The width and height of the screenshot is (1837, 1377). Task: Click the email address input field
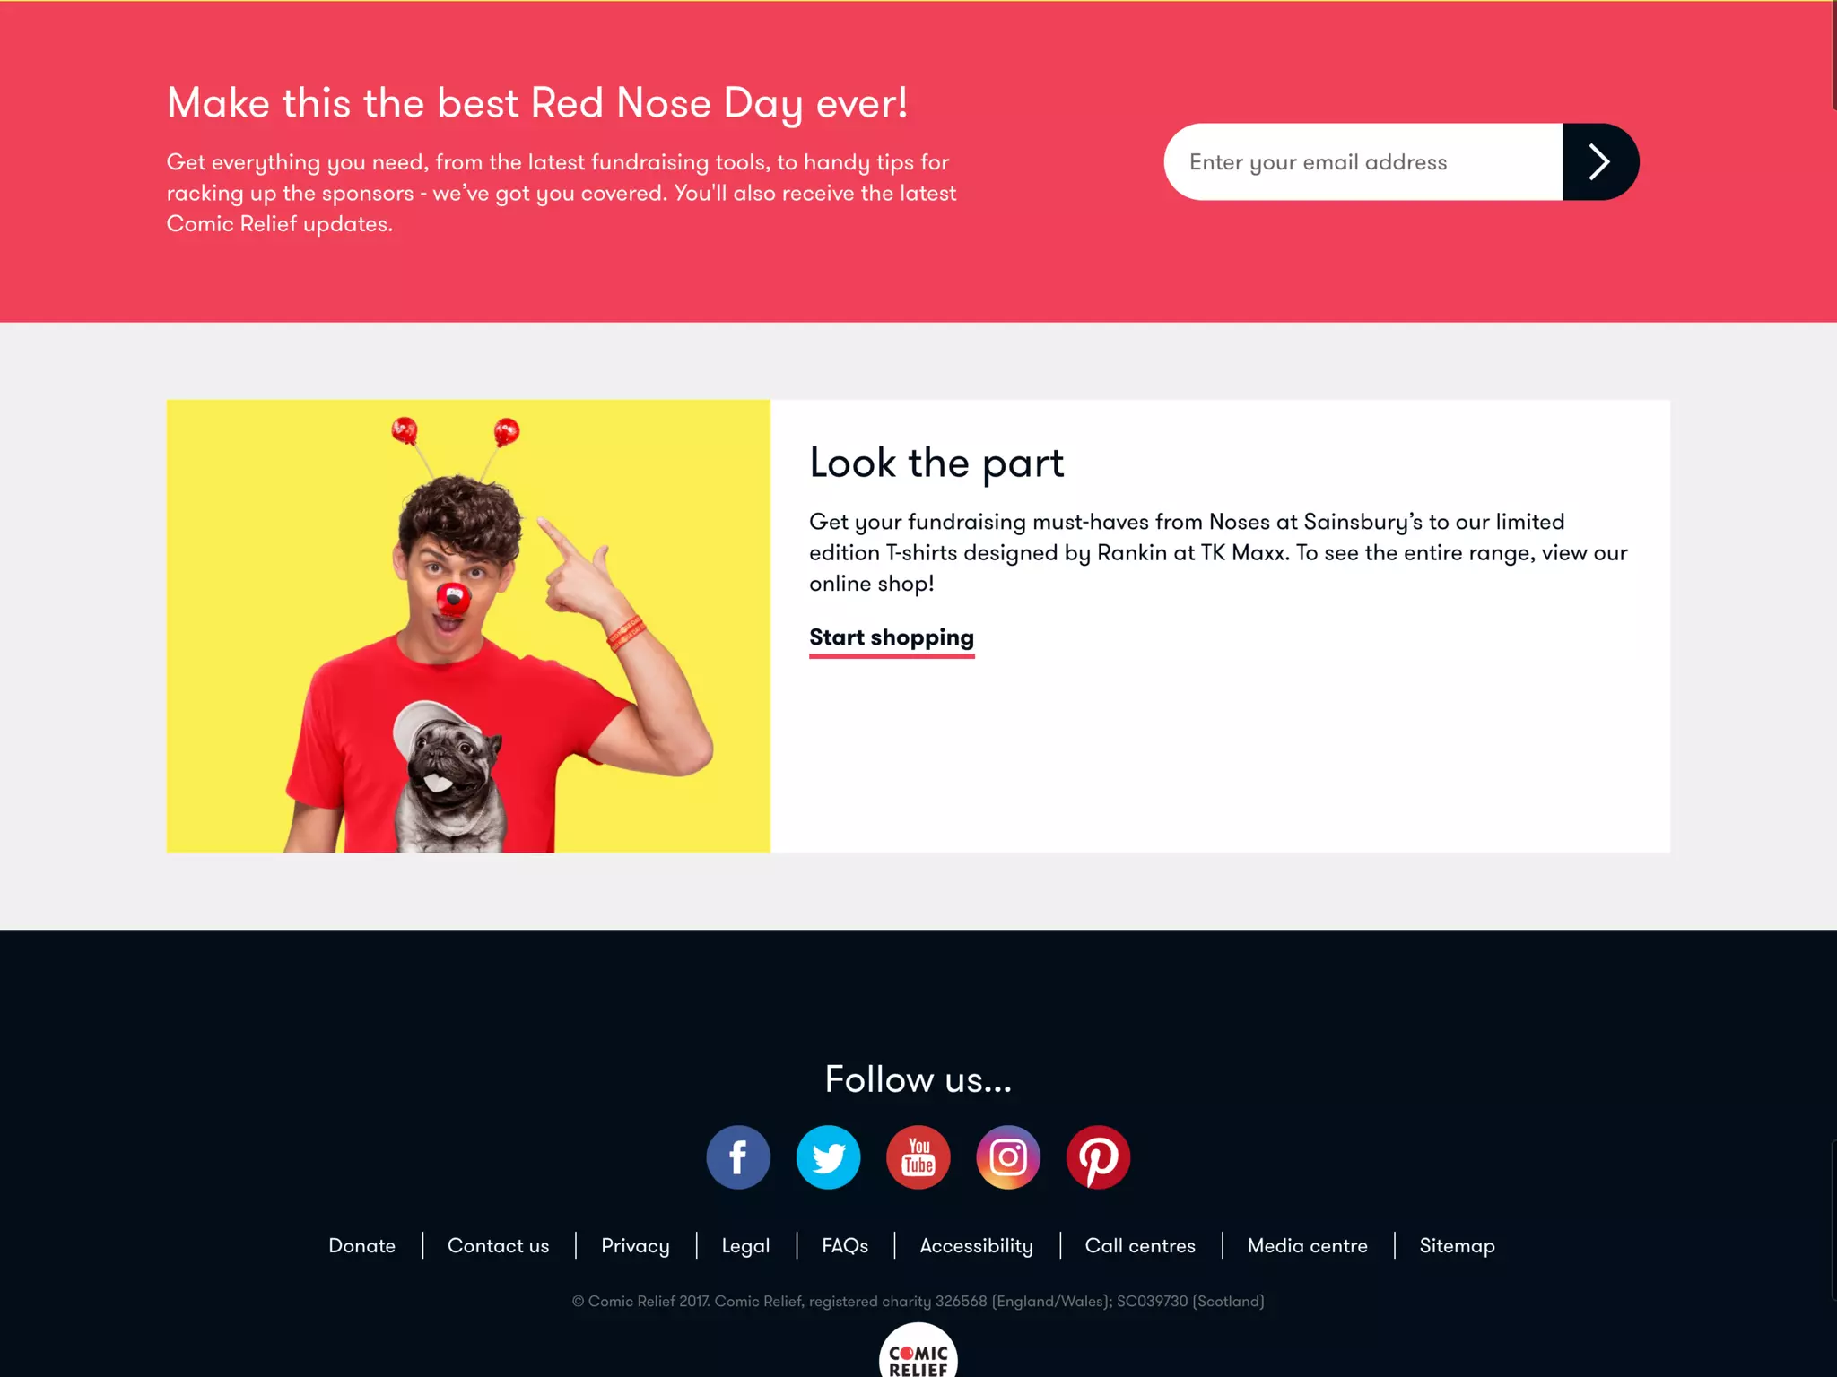1363,162
